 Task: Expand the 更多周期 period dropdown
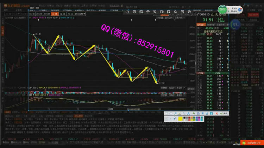[x=80, y=14]
